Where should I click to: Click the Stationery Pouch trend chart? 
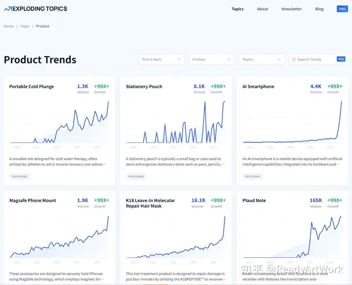(x=176, y=122)
